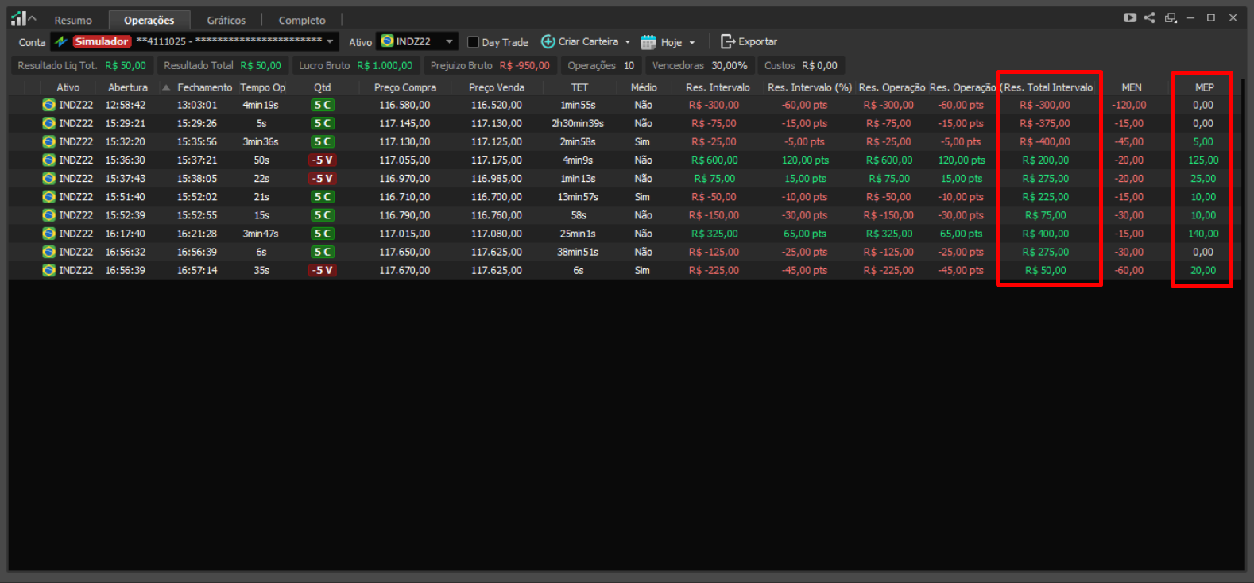Click the share icon in title bar
The width and height of the screenshot is (1254, 583).
[1150, 17]
